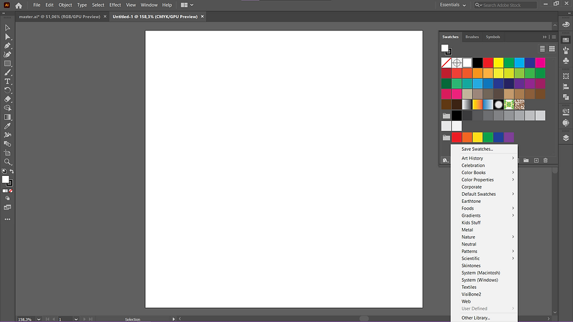This screenshot has width=573, height=322.
Task: Pick the None swatch with red slash
Action: [x=446, y=63]
